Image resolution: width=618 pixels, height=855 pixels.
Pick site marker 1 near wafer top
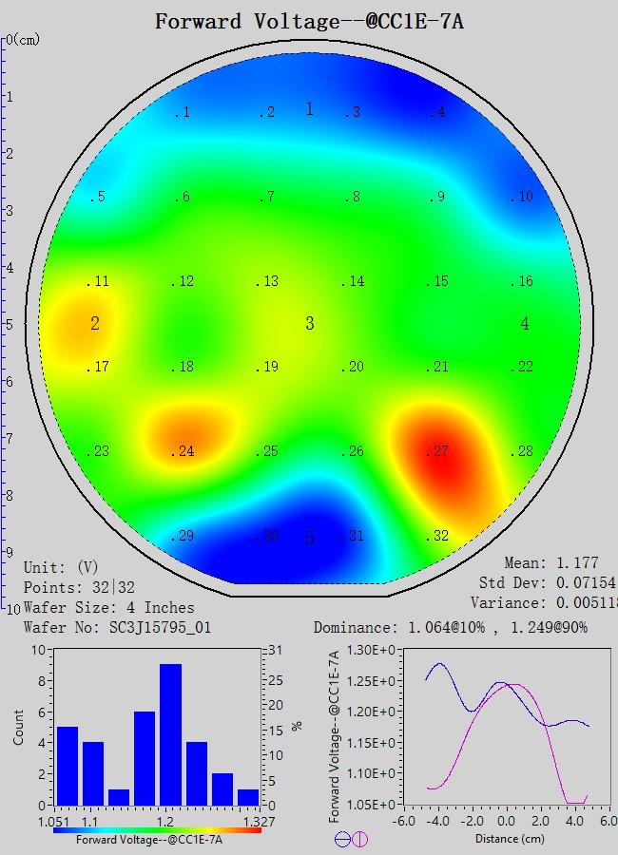(309, 109)
